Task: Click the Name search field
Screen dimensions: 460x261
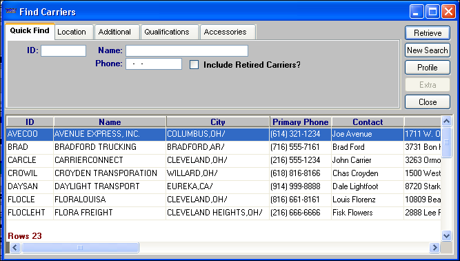Action: [187, 50]
